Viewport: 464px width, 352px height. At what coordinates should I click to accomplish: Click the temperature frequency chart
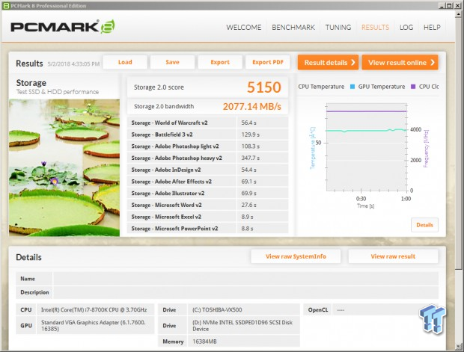[367, 147]
